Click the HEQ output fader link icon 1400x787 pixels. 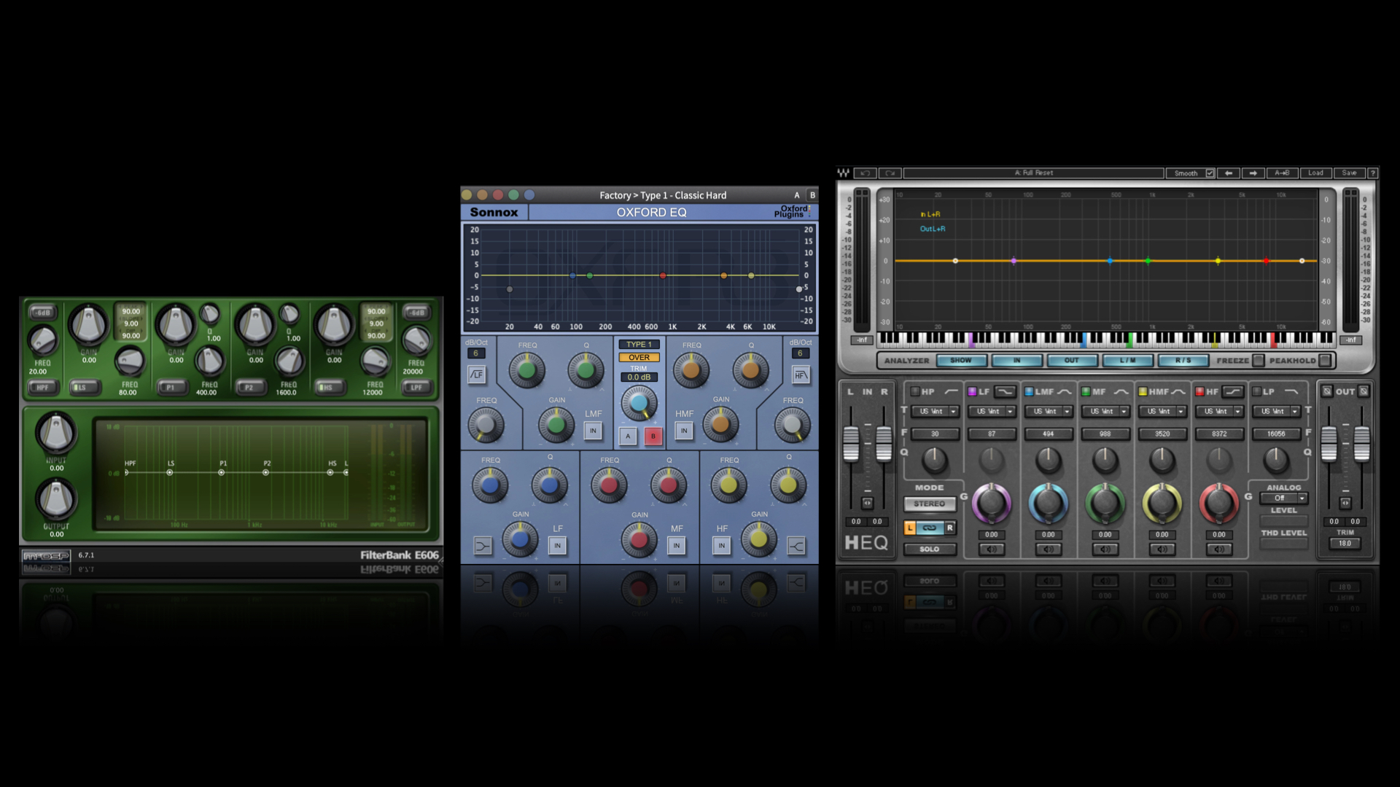[x=1345, y=503]
